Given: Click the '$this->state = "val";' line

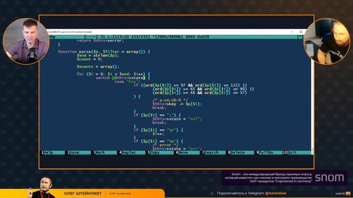Looking at the screenshot, I should [177, 119].
